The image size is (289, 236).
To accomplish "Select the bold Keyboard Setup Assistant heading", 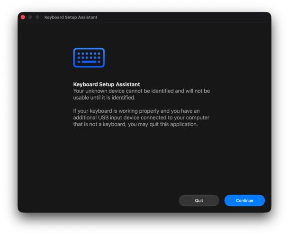I will (107, 84).
